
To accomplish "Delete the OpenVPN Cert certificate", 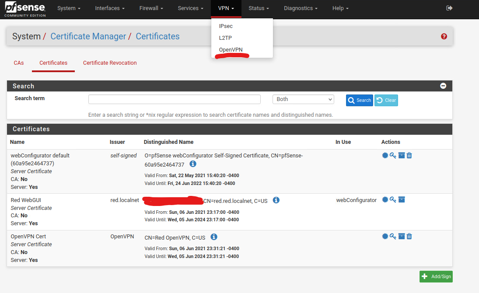I will pyautogui.click(x=409, y=236).
